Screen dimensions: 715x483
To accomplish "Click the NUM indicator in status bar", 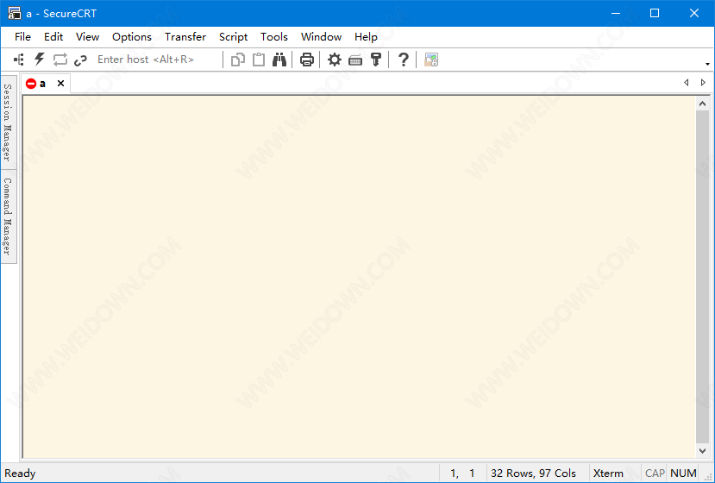I will 683,474.
